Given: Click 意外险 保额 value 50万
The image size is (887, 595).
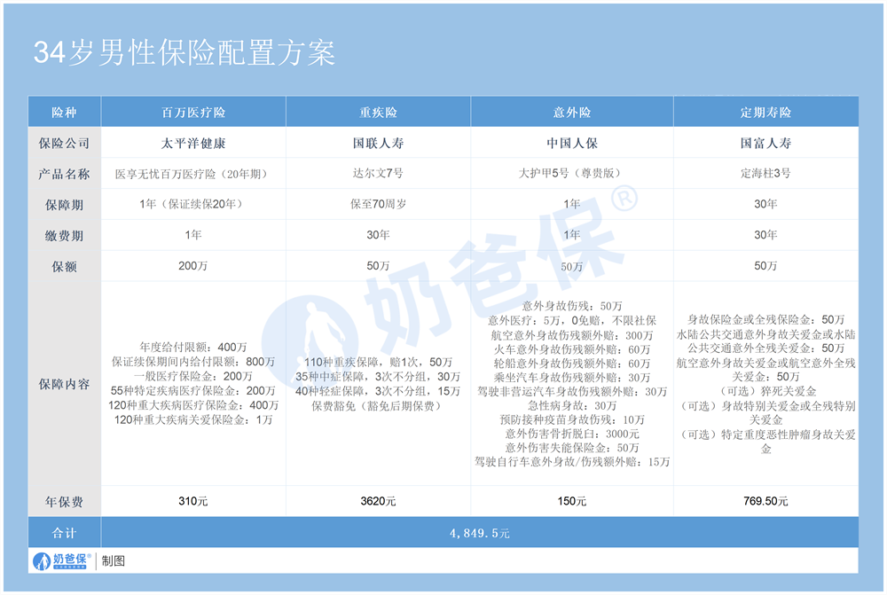Looking at the screenshot, I should [x=572, y=266].
